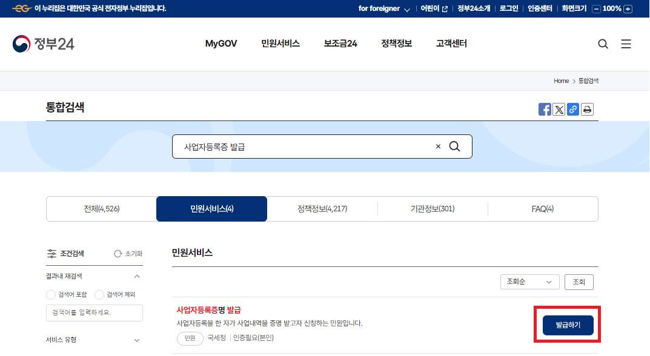Open the 조회순 sort order dropdown
650x356 pixels.
point(529,282)
